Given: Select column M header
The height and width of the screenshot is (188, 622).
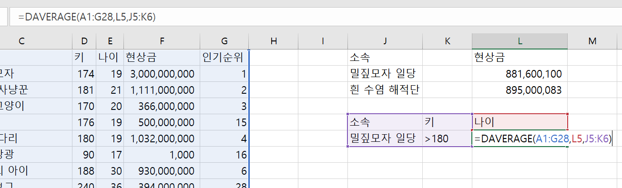Looking at the screenshot, I should click(592, 41).
